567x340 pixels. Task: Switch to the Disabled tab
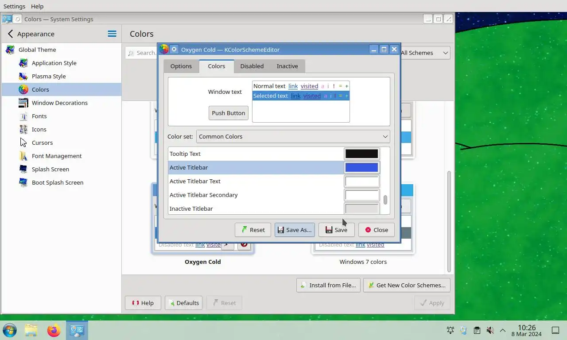252,66
